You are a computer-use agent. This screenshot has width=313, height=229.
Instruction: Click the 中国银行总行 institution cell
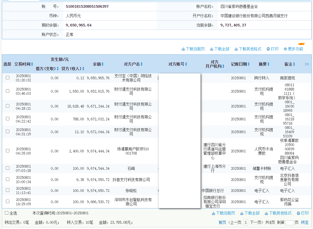pos(213,191)
